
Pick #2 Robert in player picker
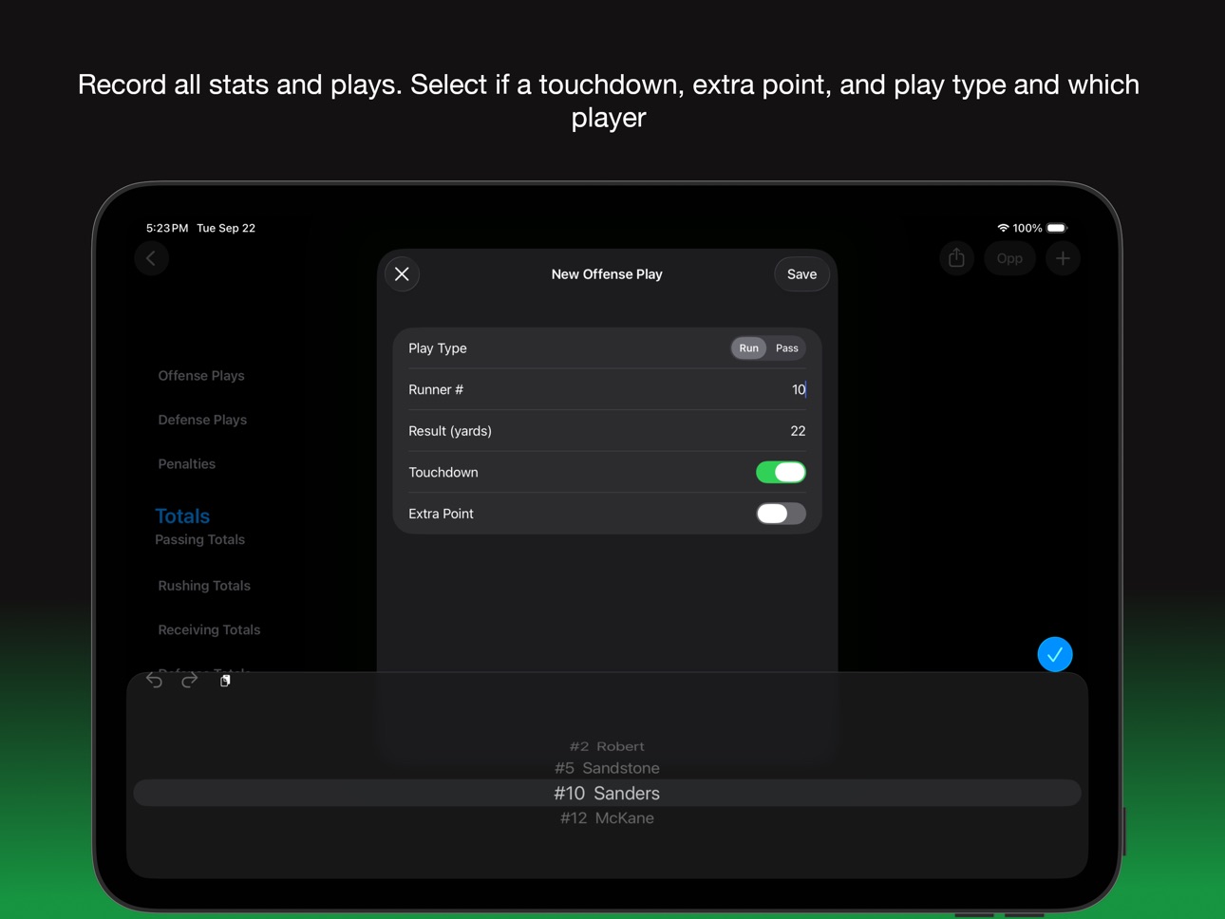click(607, 746)
